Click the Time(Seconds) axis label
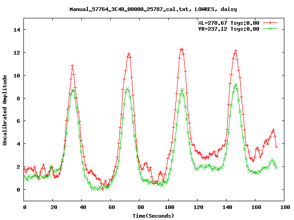294x220 pixels. tap(153, 216)
